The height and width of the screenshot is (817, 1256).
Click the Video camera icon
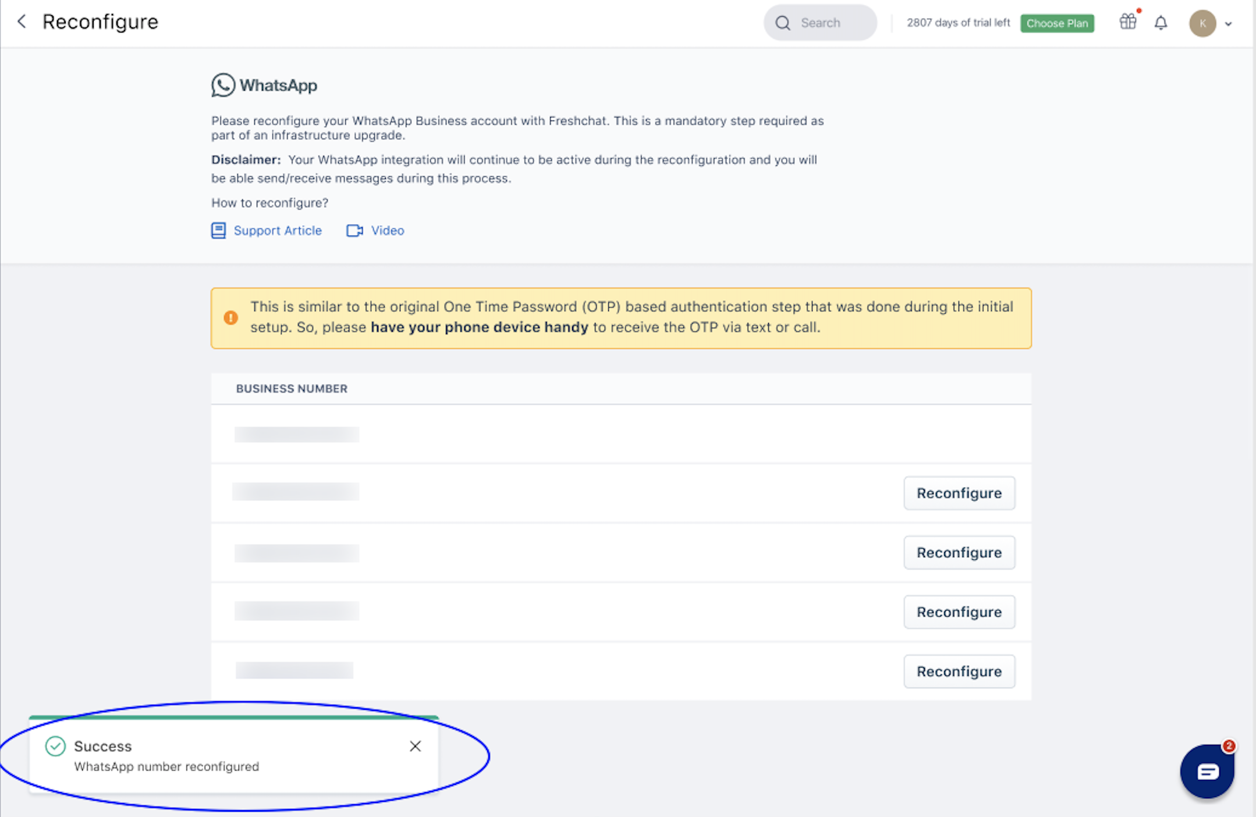(x=354, y=230)
